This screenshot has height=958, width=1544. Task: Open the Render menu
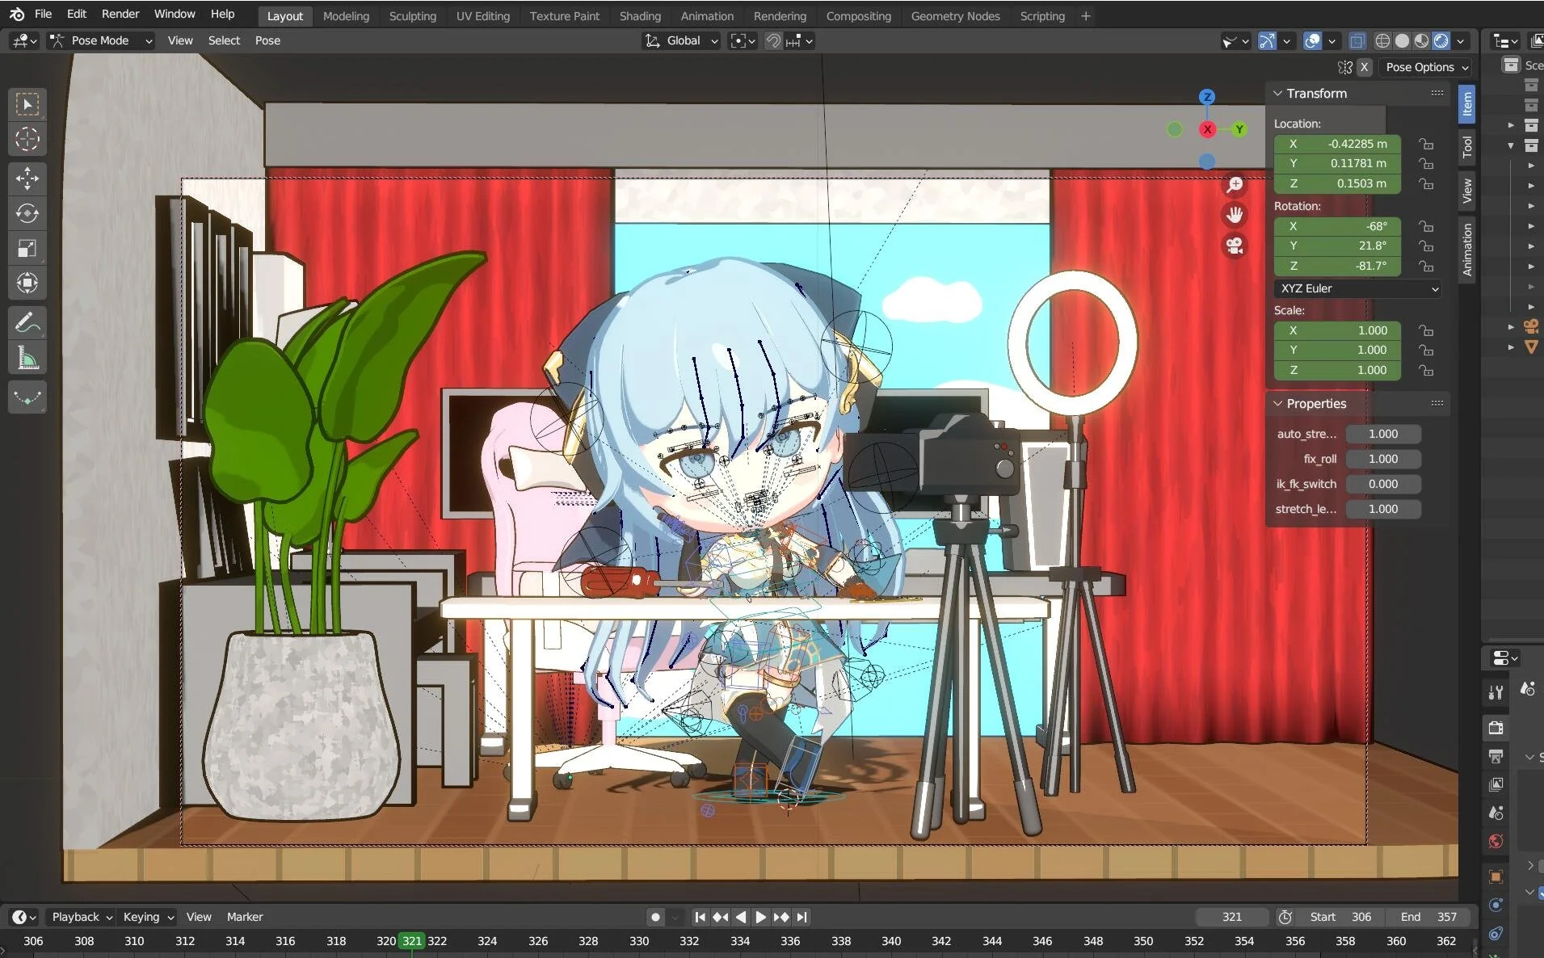120,14
